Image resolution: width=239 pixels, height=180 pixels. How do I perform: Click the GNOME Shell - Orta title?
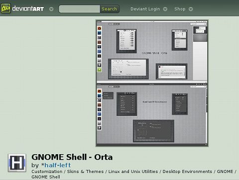coord(72,157)
